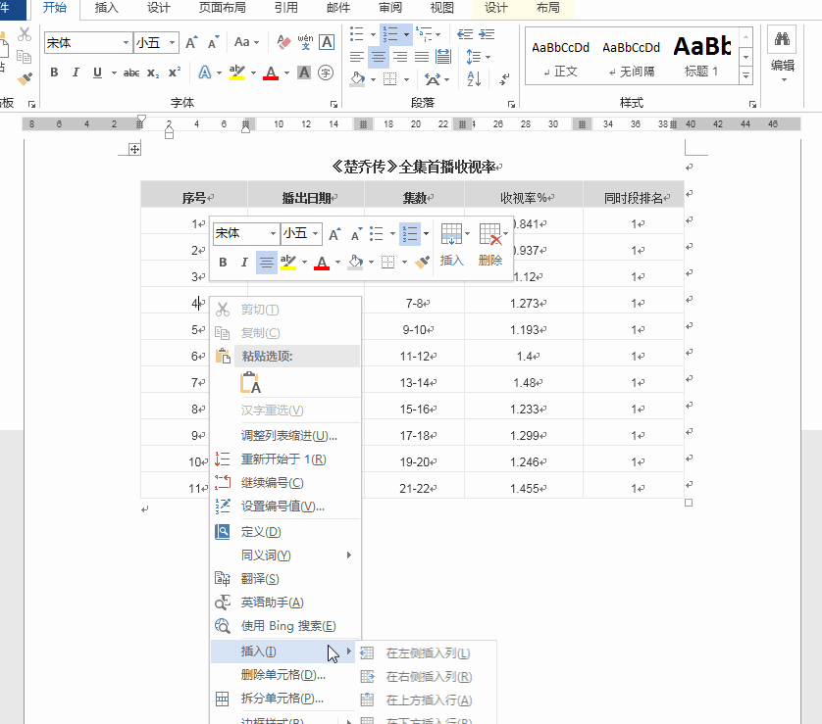Choose 重新开始于 1 from context menu
Viewport: 822px width, 724px height.
283,459
